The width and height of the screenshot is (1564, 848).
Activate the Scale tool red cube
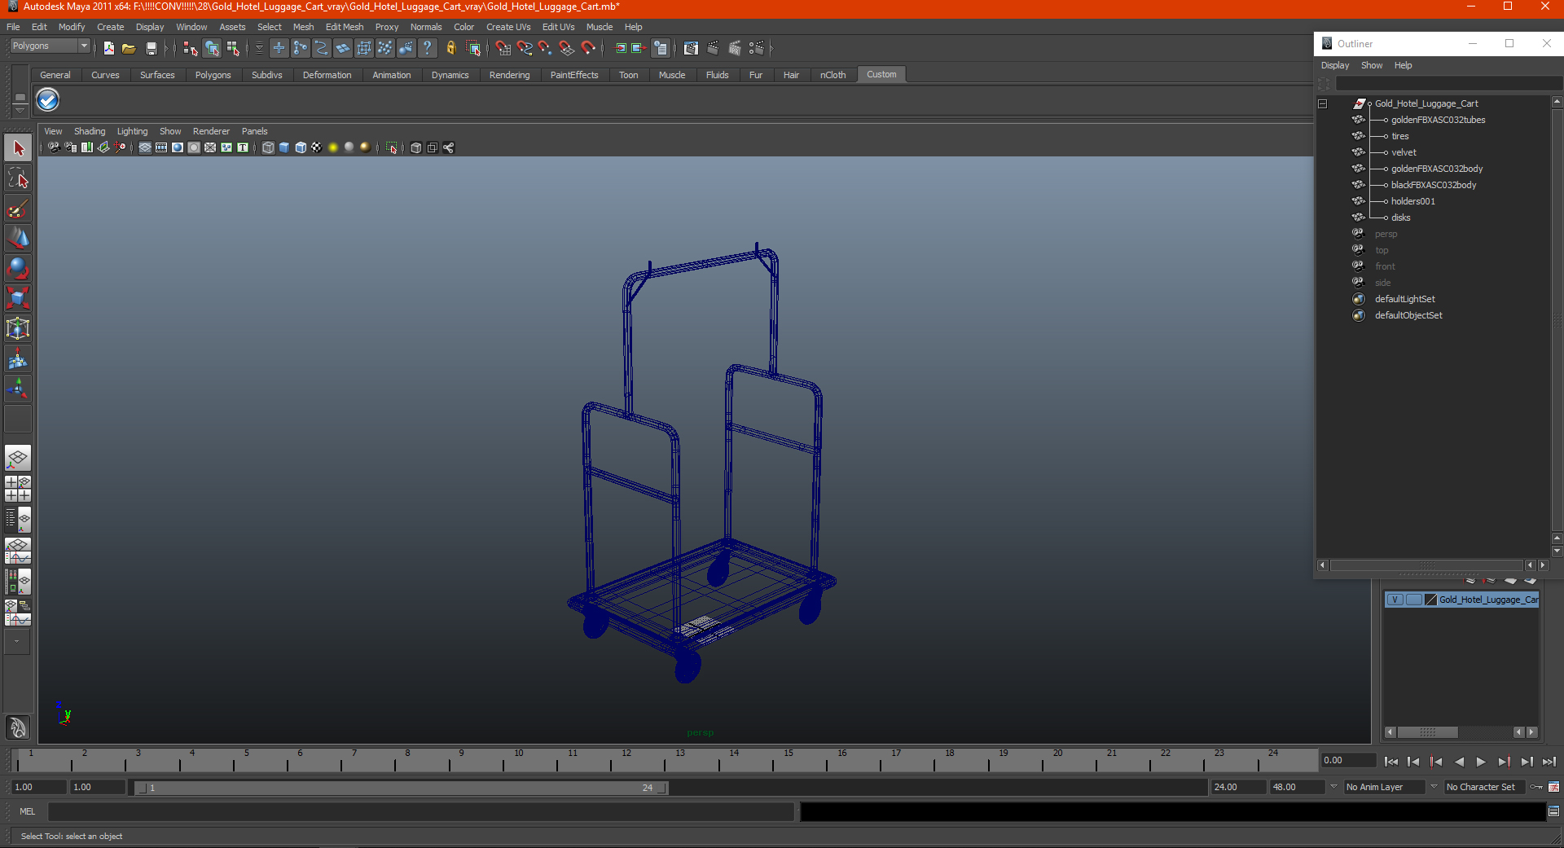[18, 298]
